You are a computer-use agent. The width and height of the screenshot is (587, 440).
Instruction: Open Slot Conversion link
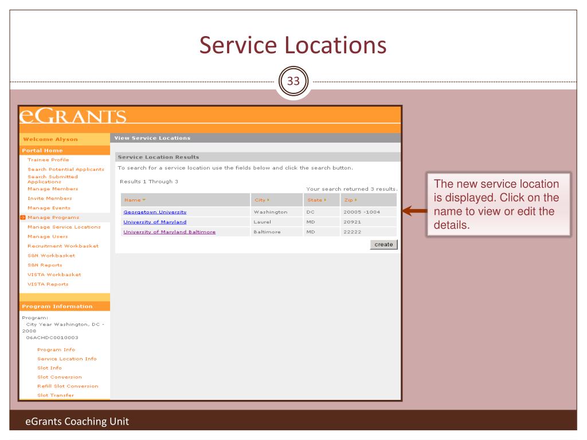pyautogui.click(x=60, y=377)
